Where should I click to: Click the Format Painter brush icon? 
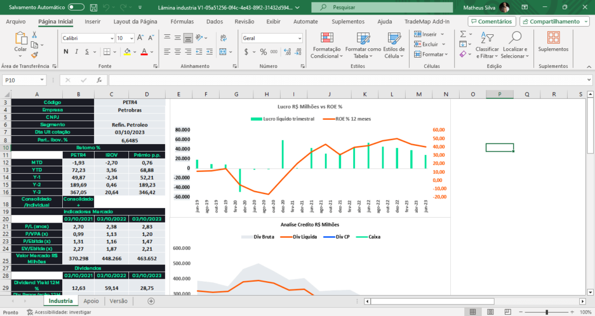click(34, 55)
